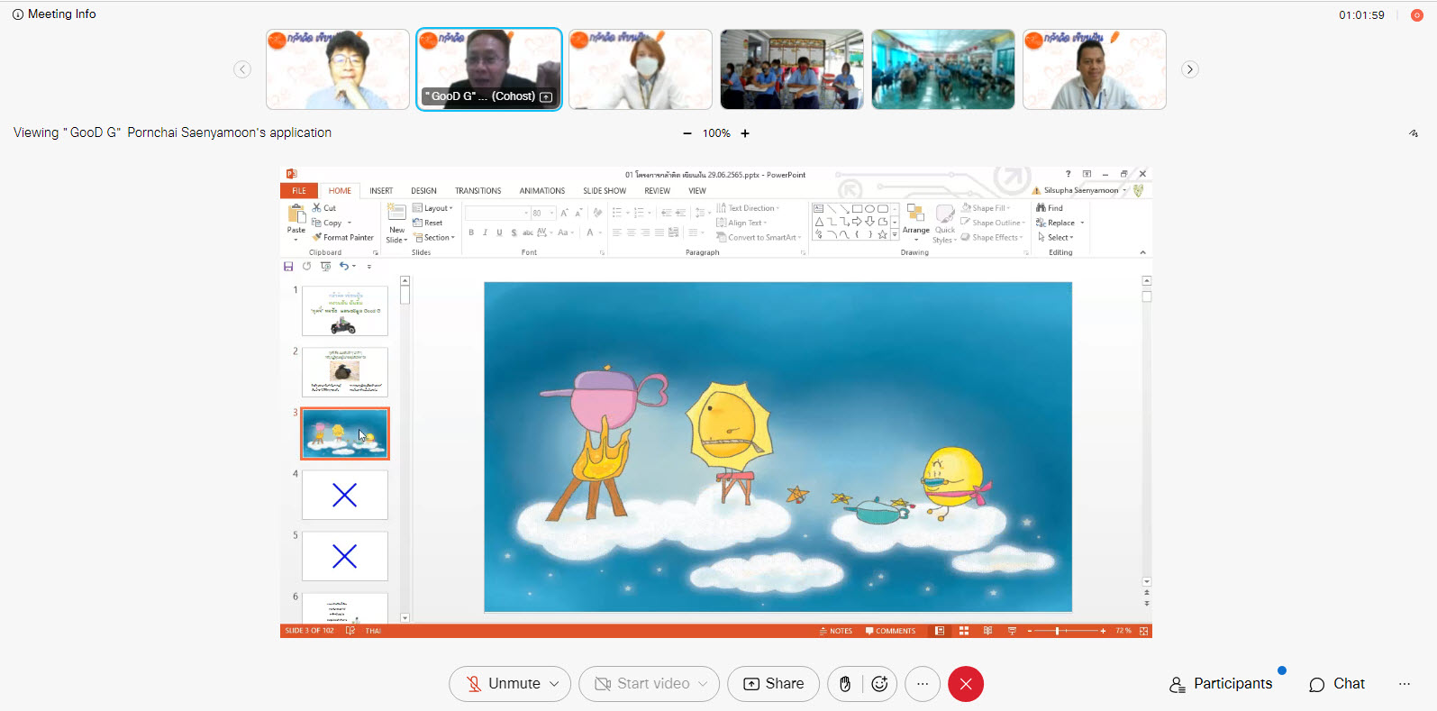
Task: Unmute the microphone
Action: (501, 684)
